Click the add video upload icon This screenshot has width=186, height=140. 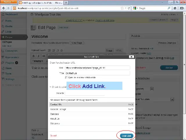click(53, 50)
